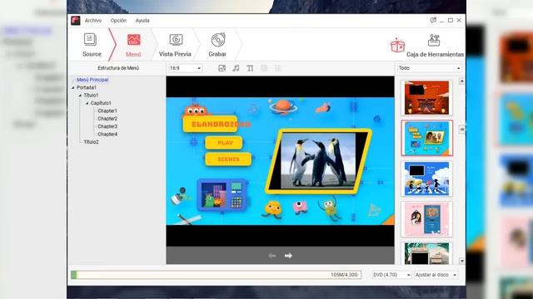
Task: Open the Archivo menu
Action: point(93,21)
